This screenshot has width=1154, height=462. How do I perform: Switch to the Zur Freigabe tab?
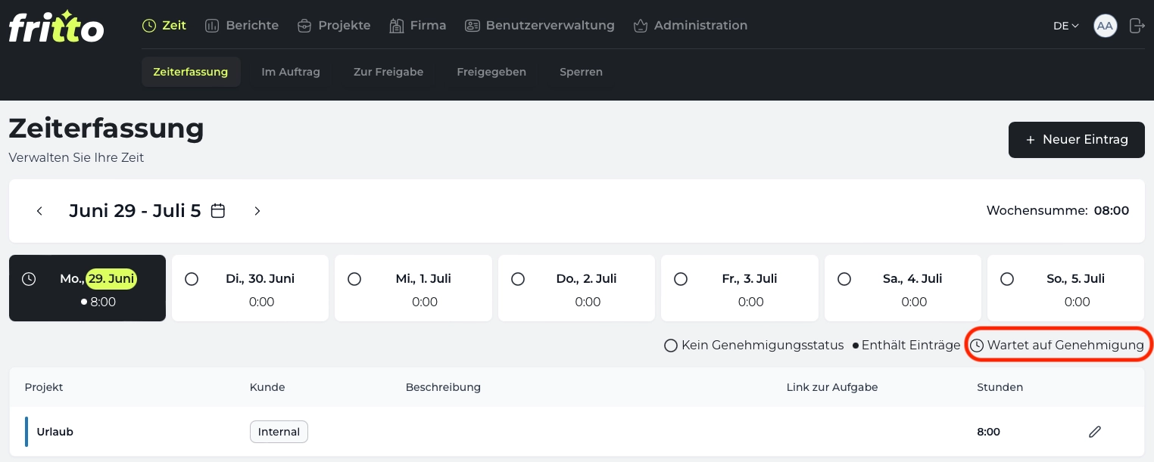tap(388, 72)
